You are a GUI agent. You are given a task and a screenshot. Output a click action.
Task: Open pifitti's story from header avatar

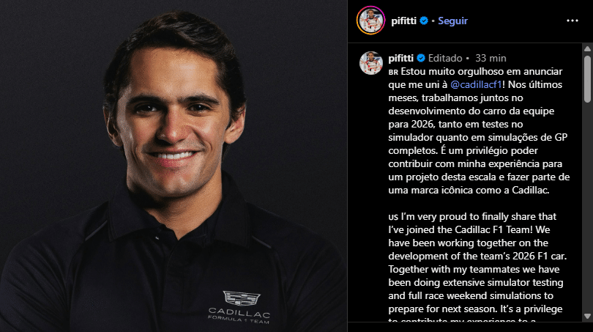click(x=370, y=21)
